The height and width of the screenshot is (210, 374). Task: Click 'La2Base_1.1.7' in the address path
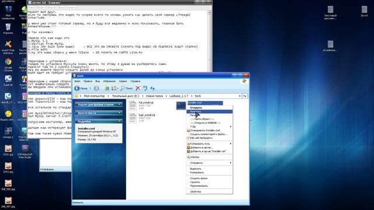pos(179,96)
